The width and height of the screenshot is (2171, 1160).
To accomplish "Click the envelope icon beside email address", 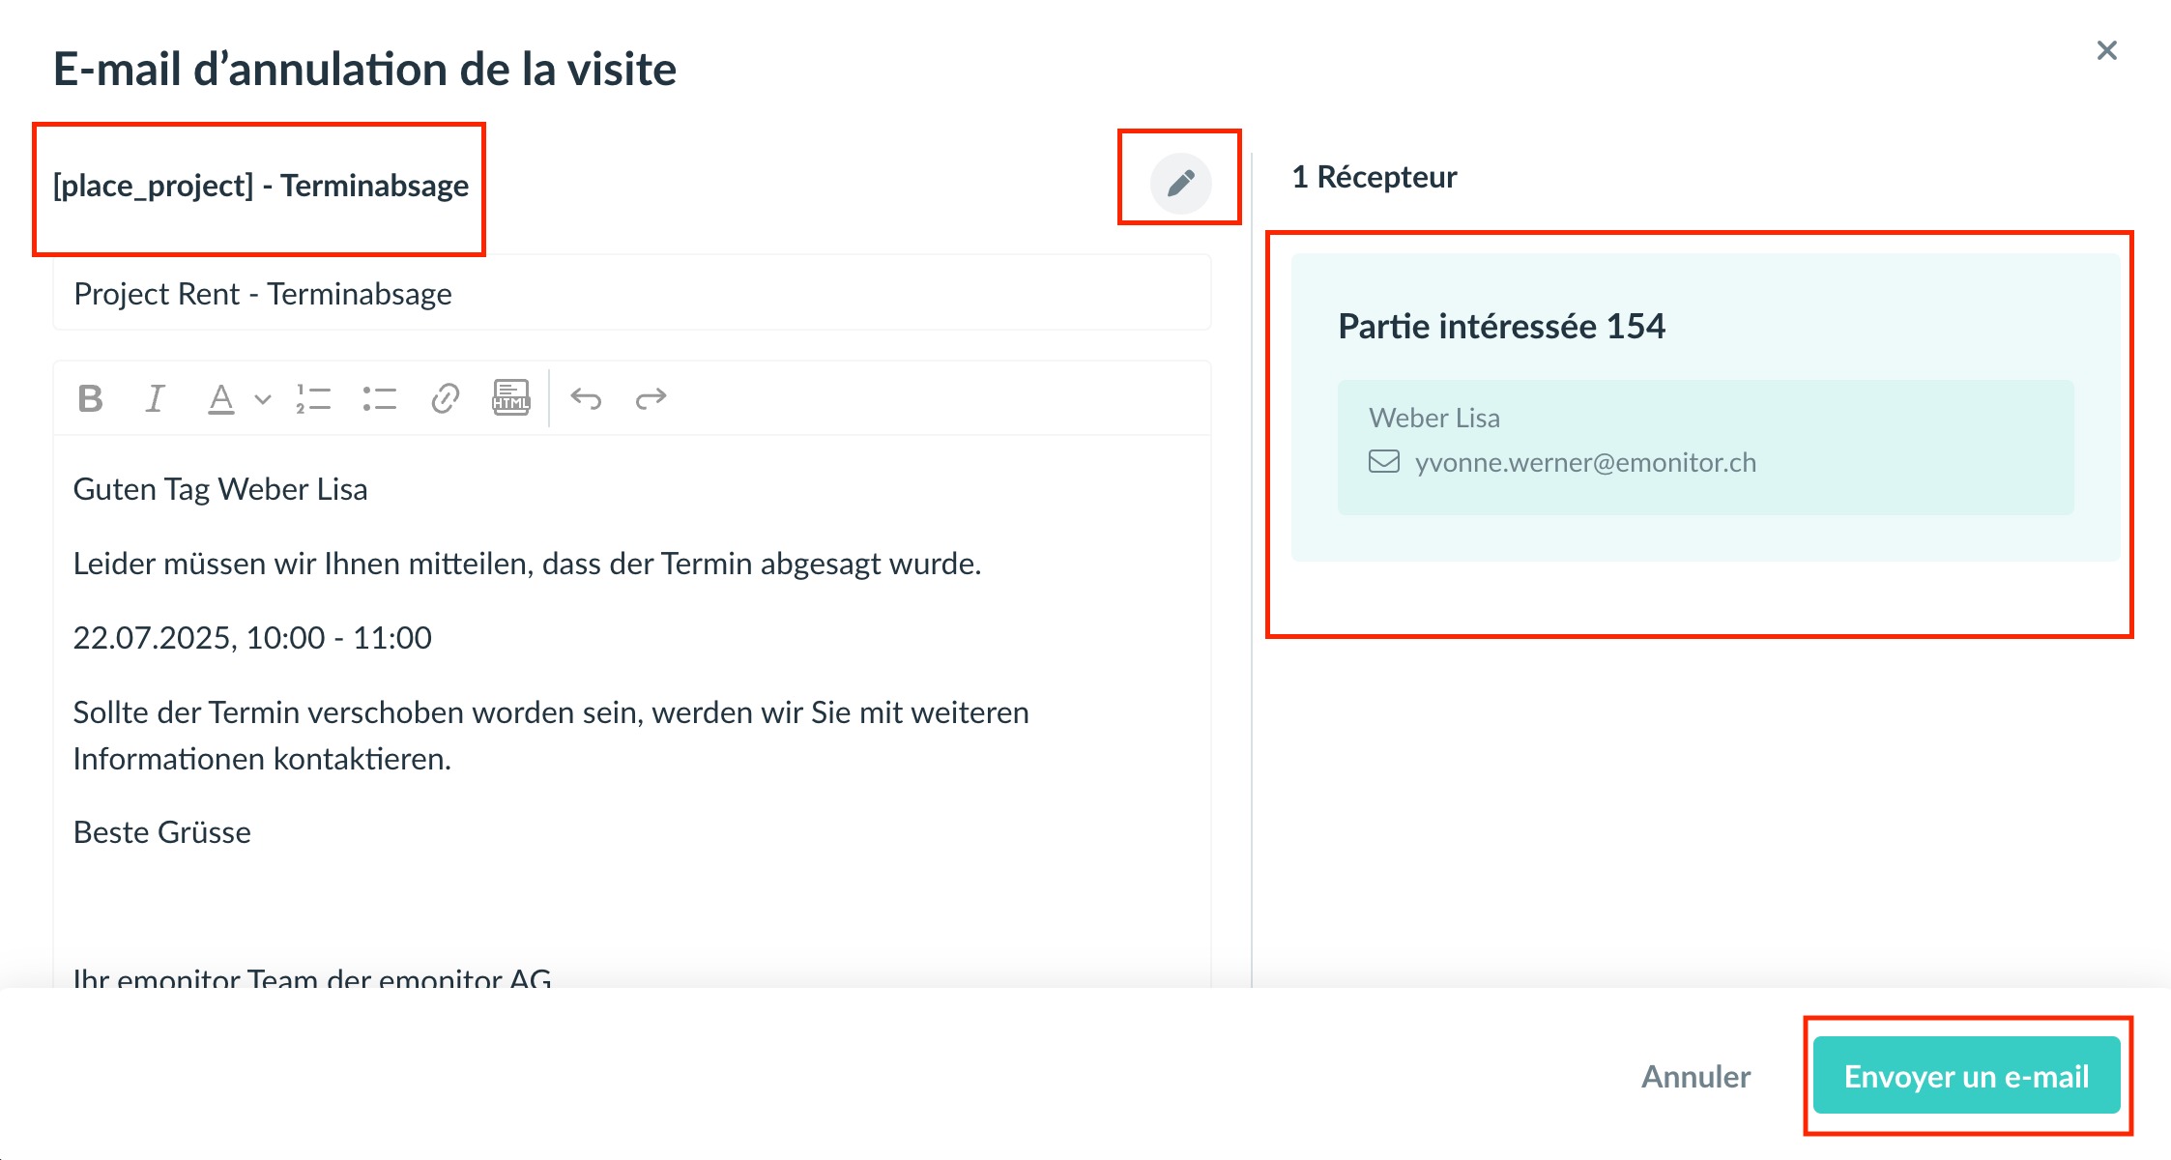I will click(1383, 462).
